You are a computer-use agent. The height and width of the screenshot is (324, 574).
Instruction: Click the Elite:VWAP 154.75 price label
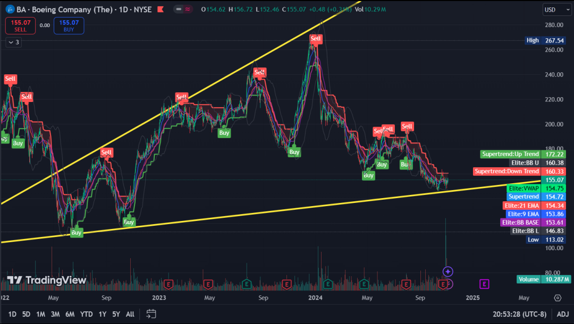click(536, 189)
